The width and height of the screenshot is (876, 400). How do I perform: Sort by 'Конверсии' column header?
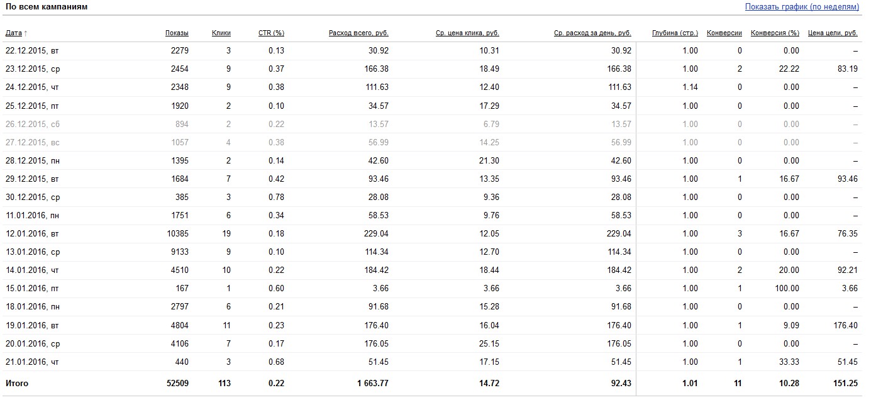pyautogui.click(x=724, y=33)
